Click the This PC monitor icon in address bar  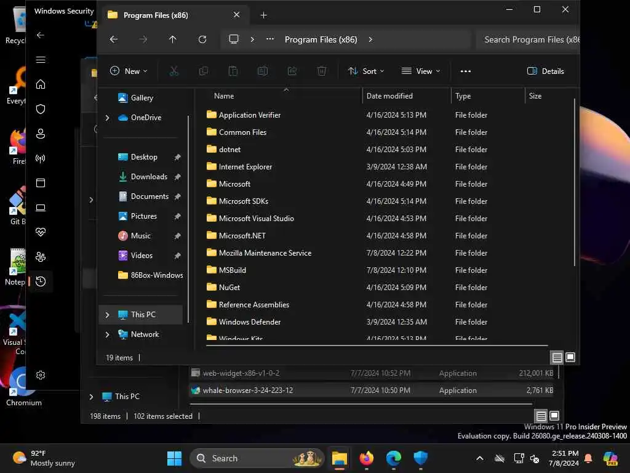click(234, 39)
